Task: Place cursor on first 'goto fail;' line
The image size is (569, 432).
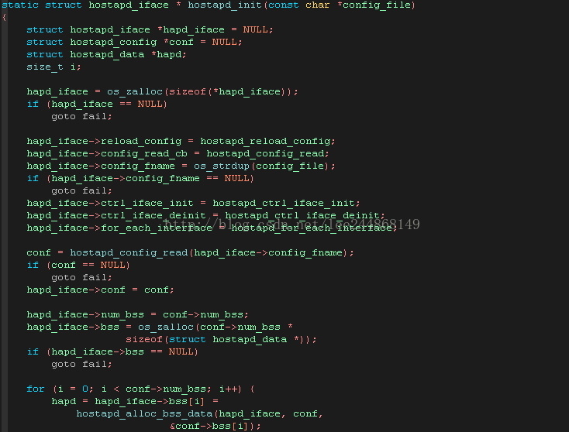Action: tap(81, 116)
